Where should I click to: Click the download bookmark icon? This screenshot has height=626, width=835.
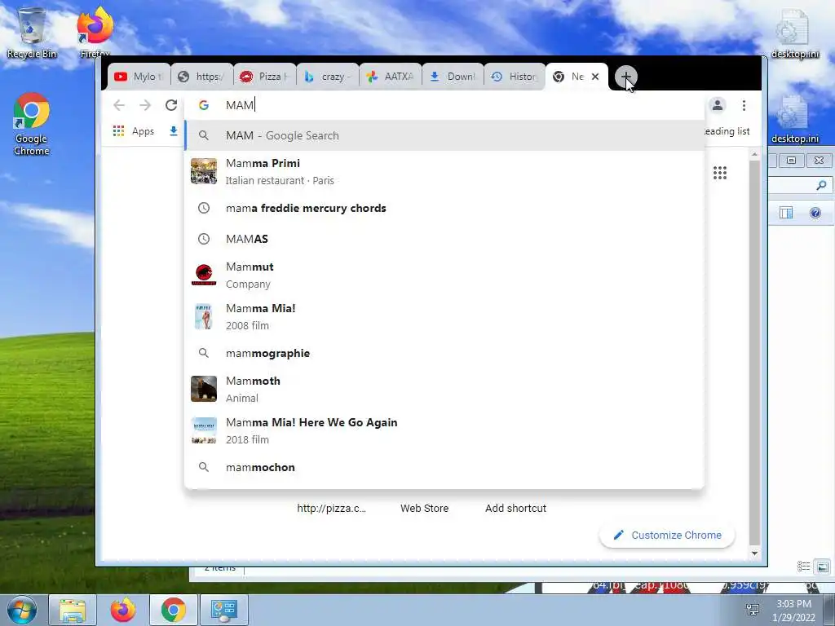point(174,131)
